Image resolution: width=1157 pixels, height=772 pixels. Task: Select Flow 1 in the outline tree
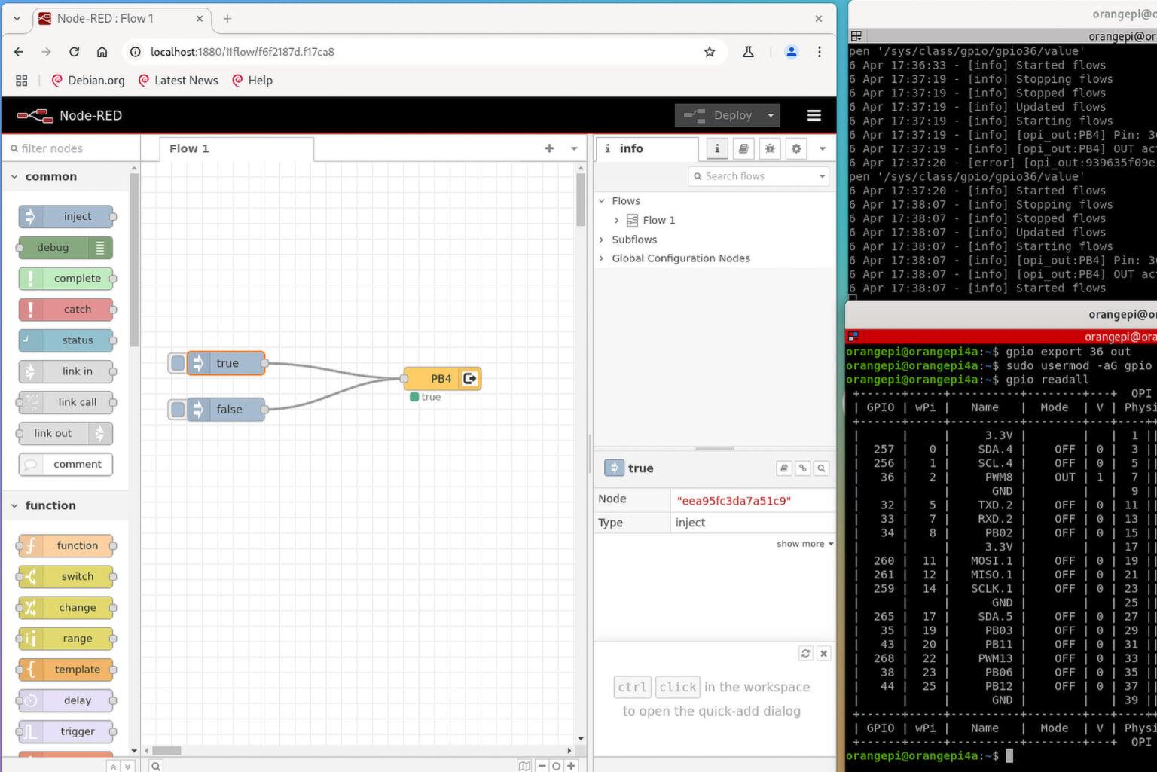[659, 221]
